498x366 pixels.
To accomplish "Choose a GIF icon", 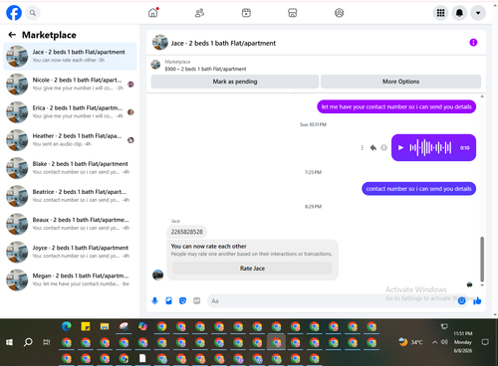I will (197, 300).
